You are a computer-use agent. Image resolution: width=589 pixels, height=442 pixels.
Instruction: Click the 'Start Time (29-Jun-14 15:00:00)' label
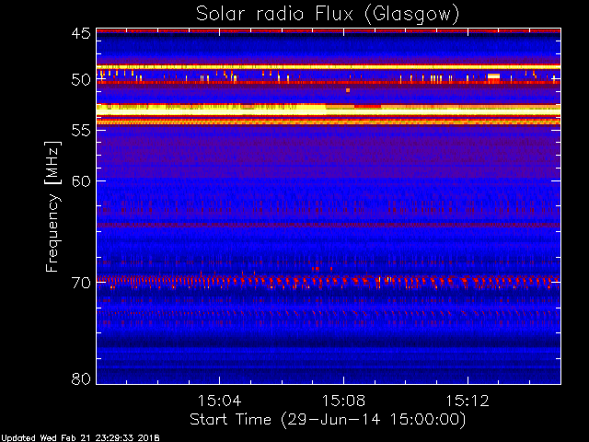click(x=328, y=420)
